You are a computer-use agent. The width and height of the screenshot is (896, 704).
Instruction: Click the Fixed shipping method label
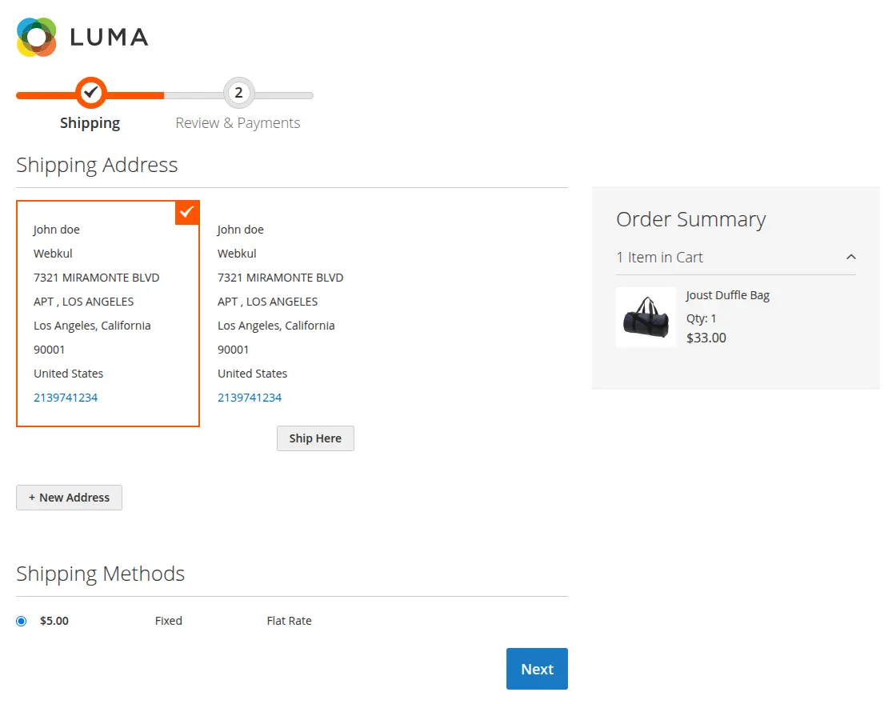coord(169,621)
